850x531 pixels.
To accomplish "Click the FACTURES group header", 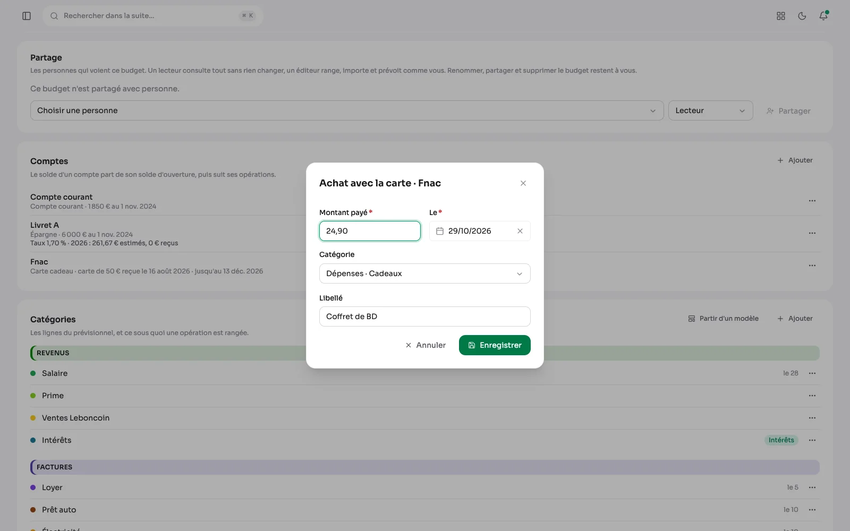I will pos(425,467).
